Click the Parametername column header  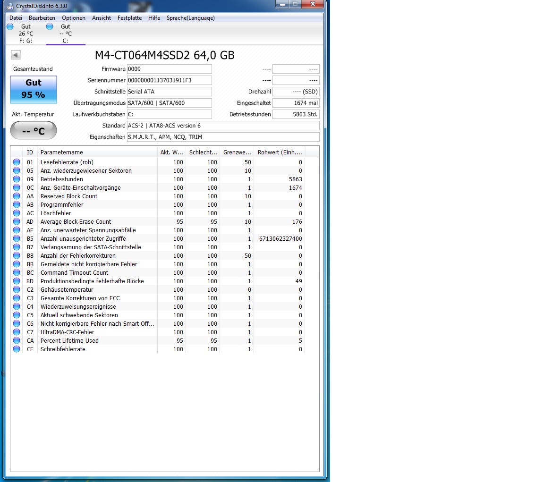[x=97, y=152]
